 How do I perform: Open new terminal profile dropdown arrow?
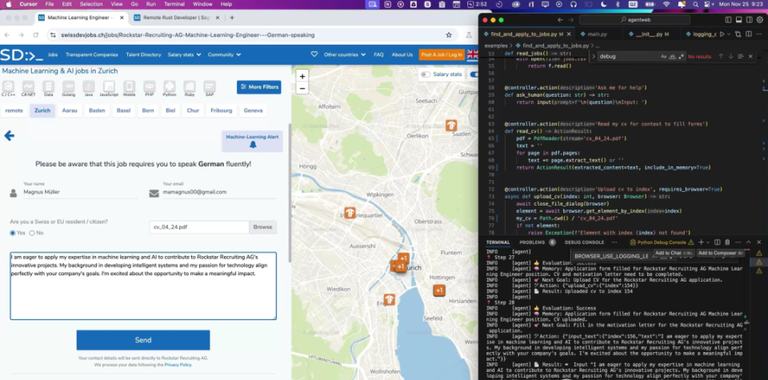tap(709, 242)
